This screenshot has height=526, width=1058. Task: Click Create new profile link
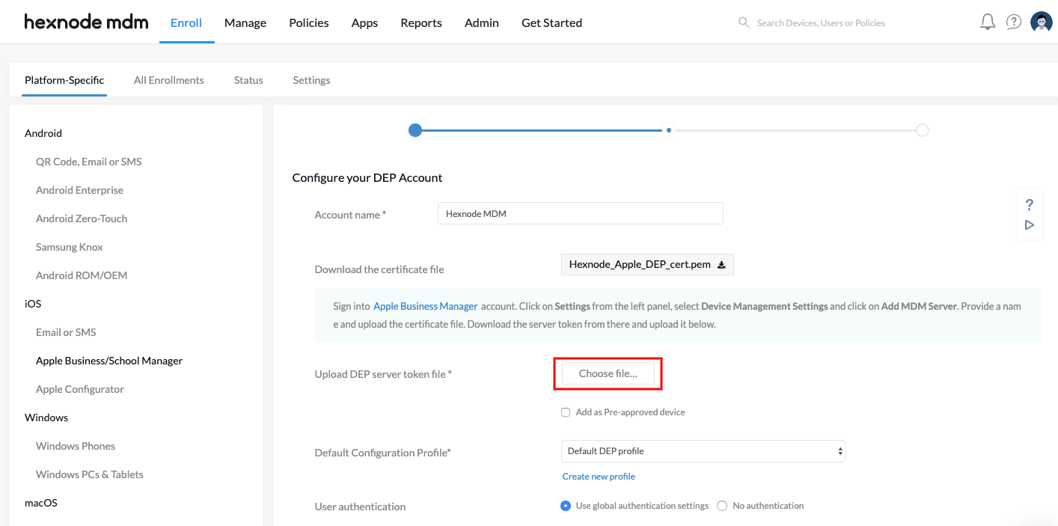[599, 476]
